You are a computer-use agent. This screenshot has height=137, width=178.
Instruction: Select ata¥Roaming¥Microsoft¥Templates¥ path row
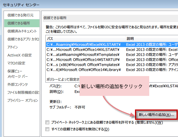pyautogui.click(x=112, y=54)
